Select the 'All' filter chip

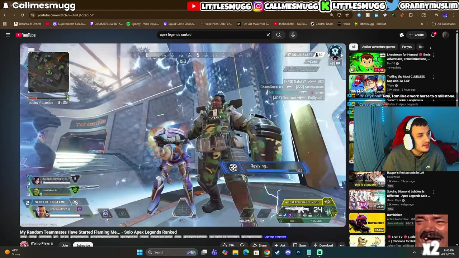354,47
